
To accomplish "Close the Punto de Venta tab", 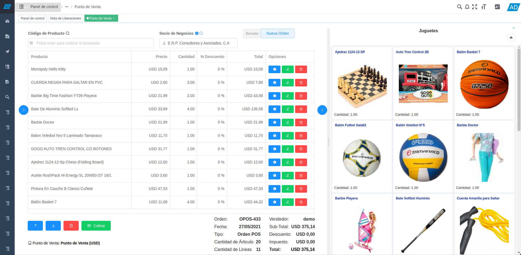I will pos(114,18).
